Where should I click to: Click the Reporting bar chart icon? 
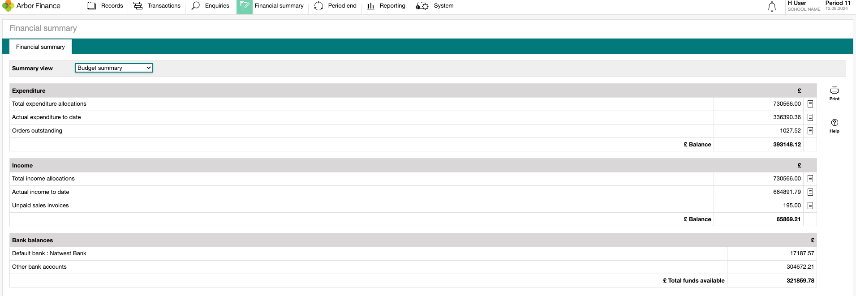370,6
